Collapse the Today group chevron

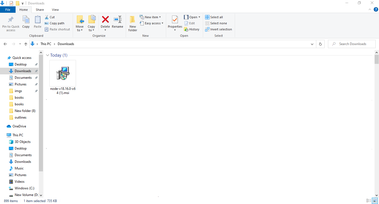click(x=47, y=55)
